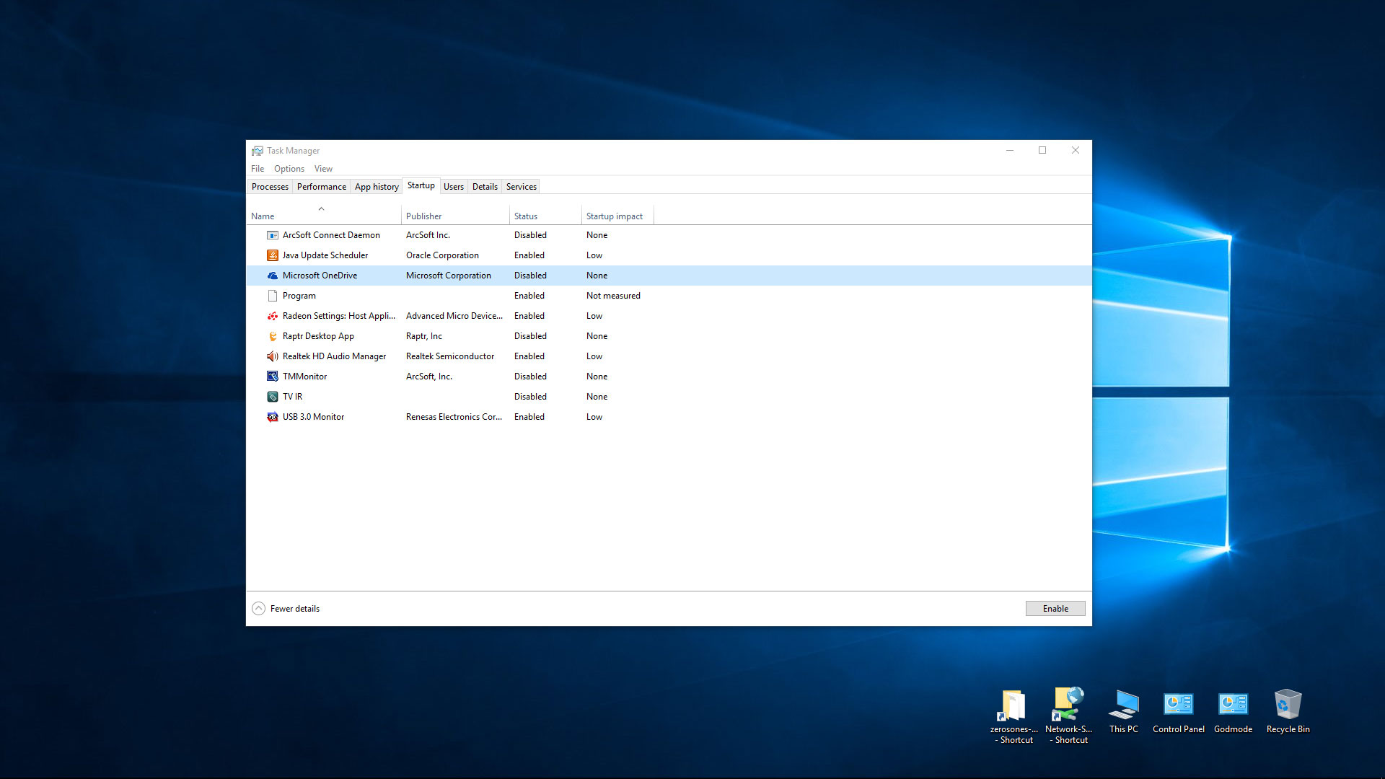Select the Startup tab

(421, 185)
